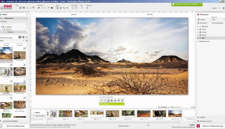This screenshot has height=129, width=225.
Task: Click the copy icon in Bearbeiten
Action: coord(45,8)
